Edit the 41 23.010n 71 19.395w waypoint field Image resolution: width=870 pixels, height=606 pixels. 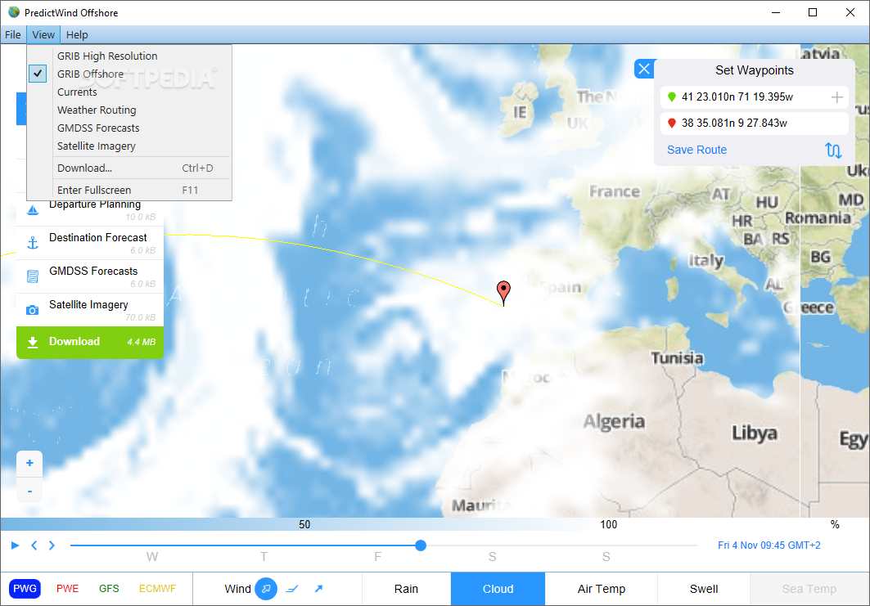coord(754,97)
